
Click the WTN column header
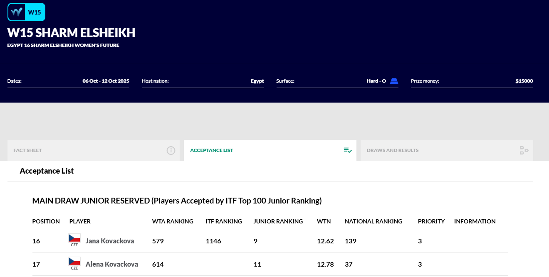[324, 221]
